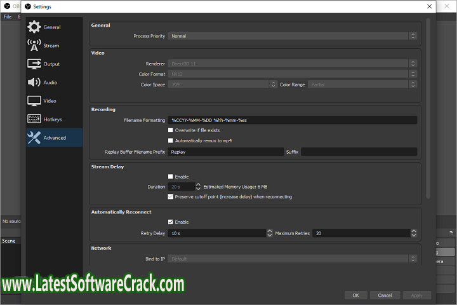Check Automatically remux to mp4
Screen dimensions: 457x305
click(x=170, y=140)
